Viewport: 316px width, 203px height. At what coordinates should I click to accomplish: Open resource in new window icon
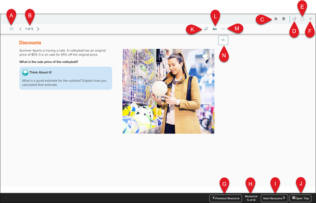click(x=294, y=19)
